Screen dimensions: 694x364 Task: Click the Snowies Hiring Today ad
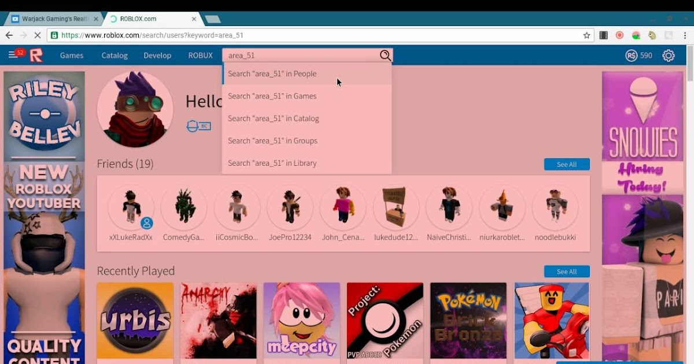643,217
